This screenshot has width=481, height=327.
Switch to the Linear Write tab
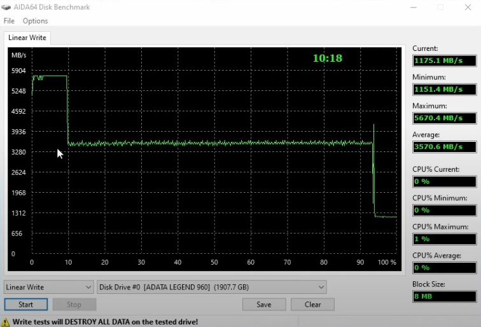pyautogui.click(x=27, y=38)
